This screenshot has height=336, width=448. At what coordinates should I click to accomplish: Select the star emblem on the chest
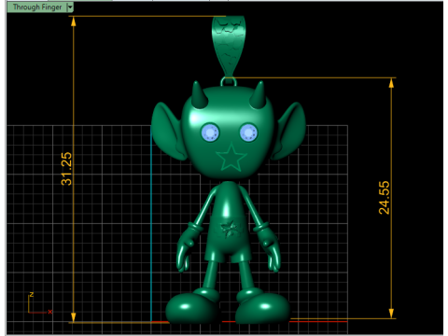230,229
